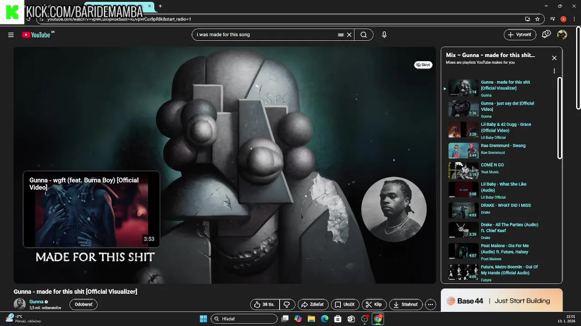Install app icon in address bar

coord(527,19)
